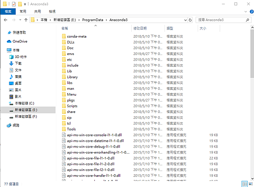Open the quick access toolbar customize dropdown
Image resolution: width=254 pixels, height=187 pixels.
click(25, 4)
